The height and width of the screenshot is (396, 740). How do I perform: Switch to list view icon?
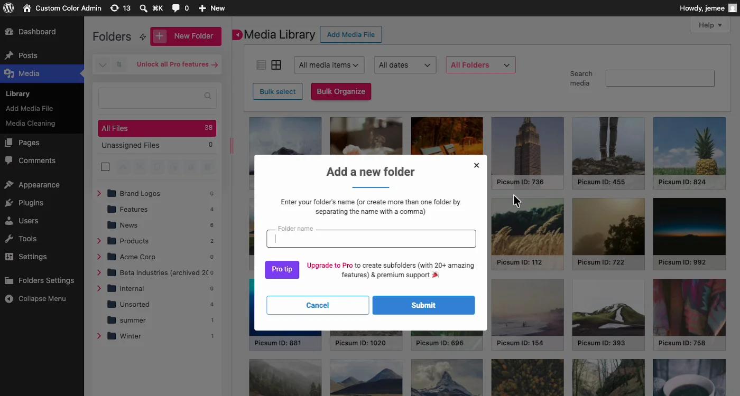(261, 65)
